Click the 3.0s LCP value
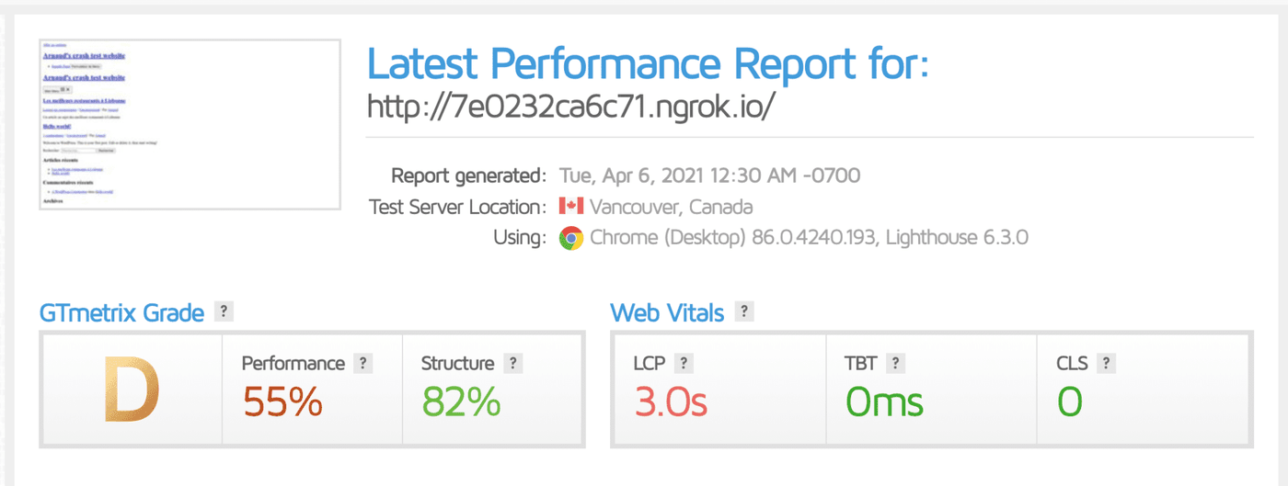This screenshot has width=1288, height=486. pos(669,401)
